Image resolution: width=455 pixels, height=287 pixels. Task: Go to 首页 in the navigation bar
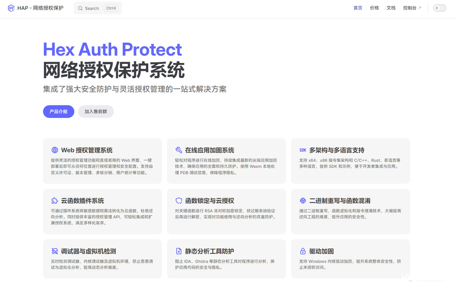[x=358, y=8]
